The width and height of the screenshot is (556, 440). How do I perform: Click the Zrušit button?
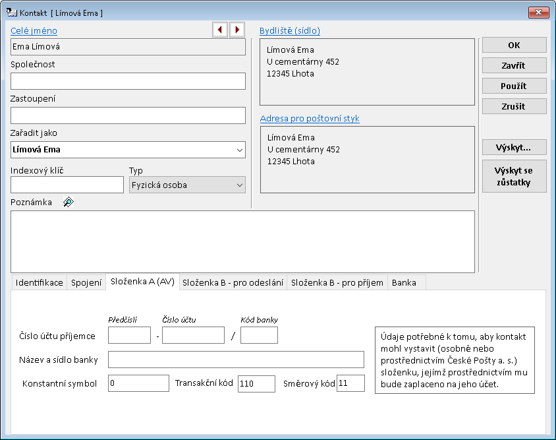(x=514, y=106)
